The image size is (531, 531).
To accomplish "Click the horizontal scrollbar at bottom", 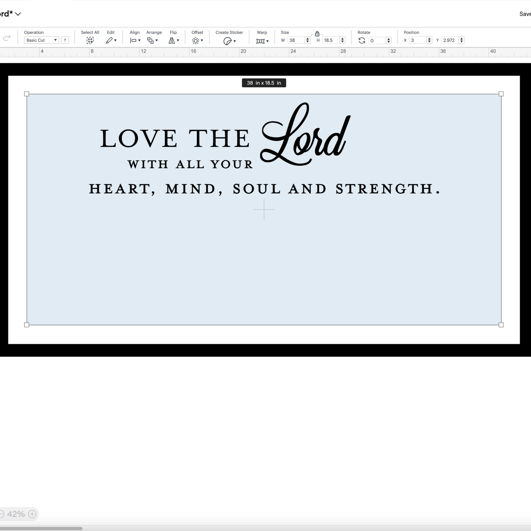I will coord(41,528).
